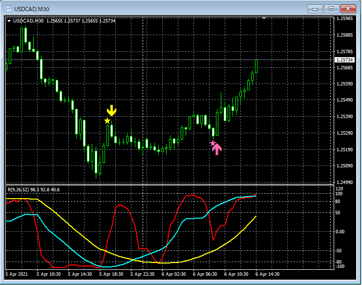Click the 1.25685 price scale label

(345, 67)
